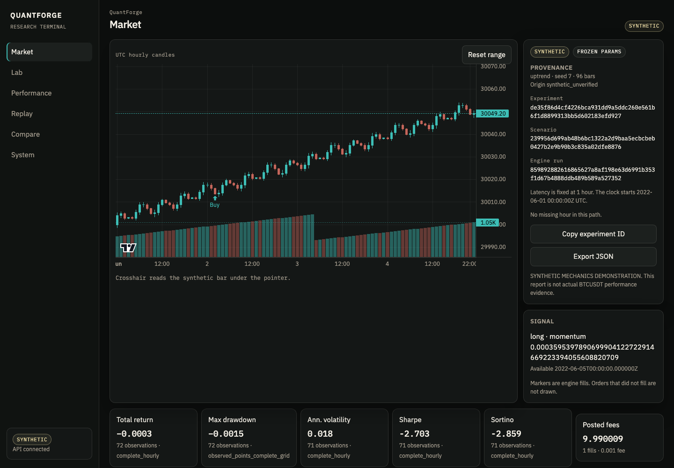This screenshot has height=468, width=674.
Task: Click the 29990.00 price axis label
Action: pos(493,247)
